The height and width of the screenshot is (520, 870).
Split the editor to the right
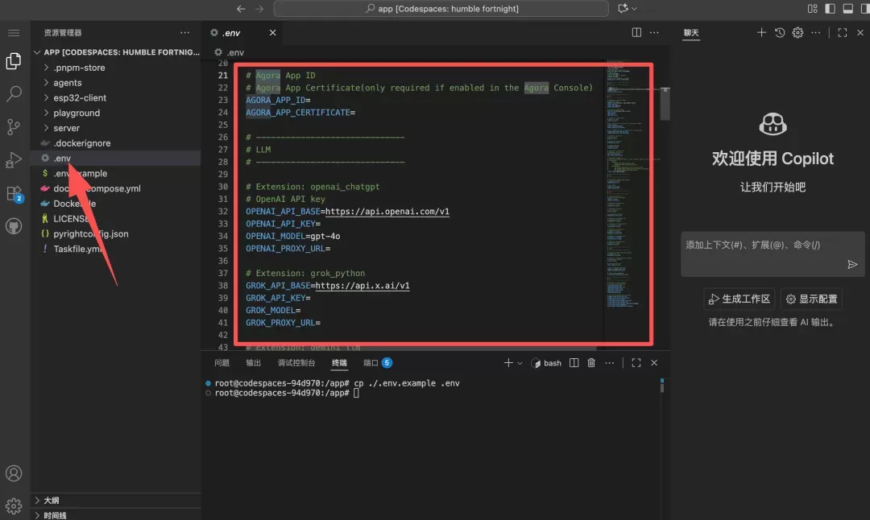636,33
